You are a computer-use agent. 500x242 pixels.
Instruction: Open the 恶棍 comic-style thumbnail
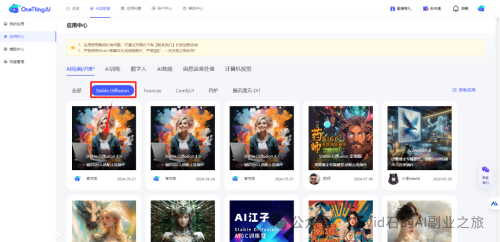[x=341, y=221]
